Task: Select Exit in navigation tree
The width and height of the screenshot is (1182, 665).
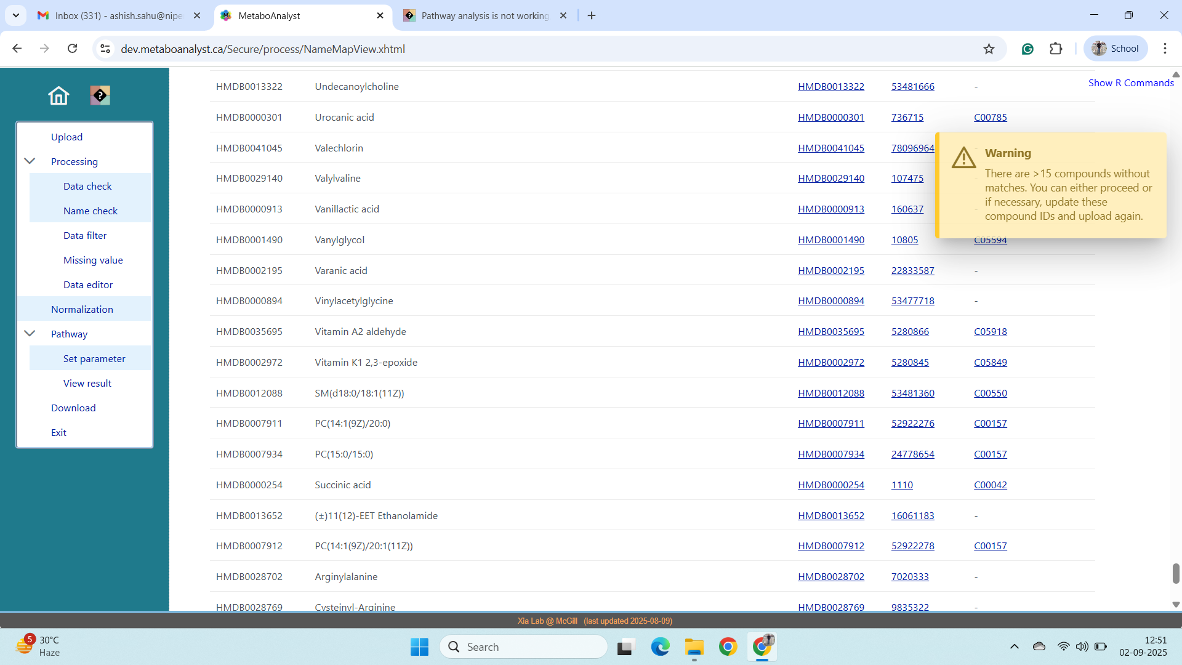Action: point(58,432)
